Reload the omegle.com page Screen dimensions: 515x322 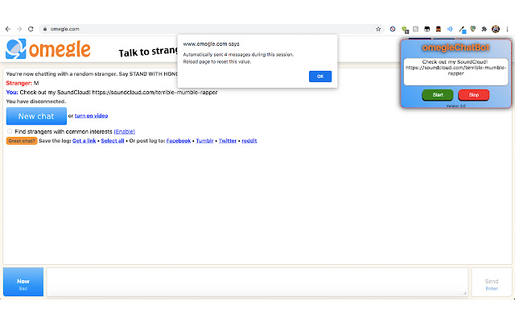pyautogui.click(x=31, y=29)
